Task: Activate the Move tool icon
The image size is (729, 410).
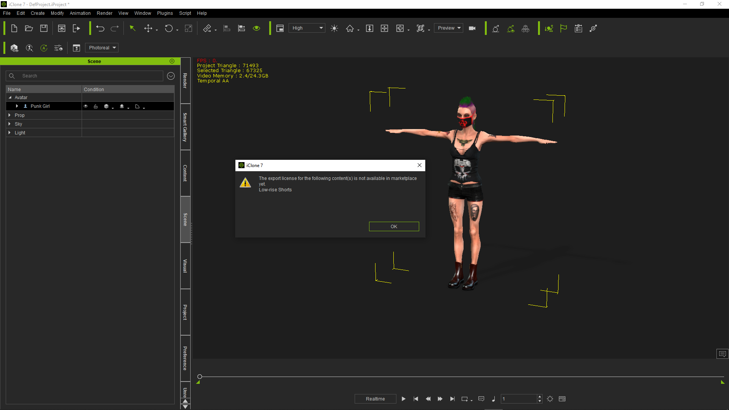Action: coord(148,28)
